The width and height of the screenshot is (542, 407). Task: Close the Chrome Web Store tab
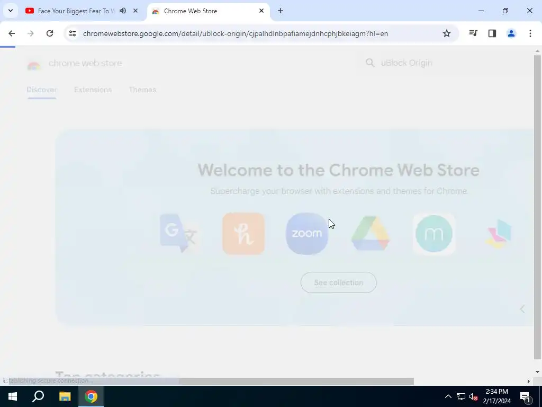261,11
